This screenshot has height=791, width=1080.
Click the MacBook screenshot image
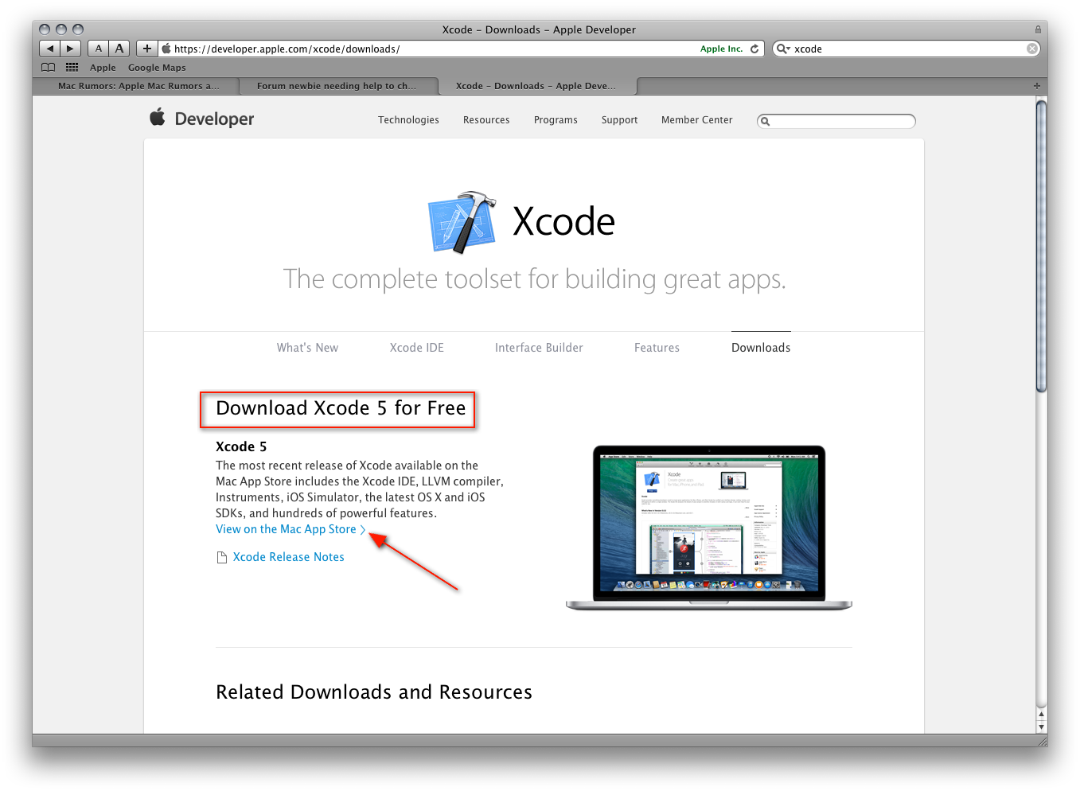tap(708, 528)
